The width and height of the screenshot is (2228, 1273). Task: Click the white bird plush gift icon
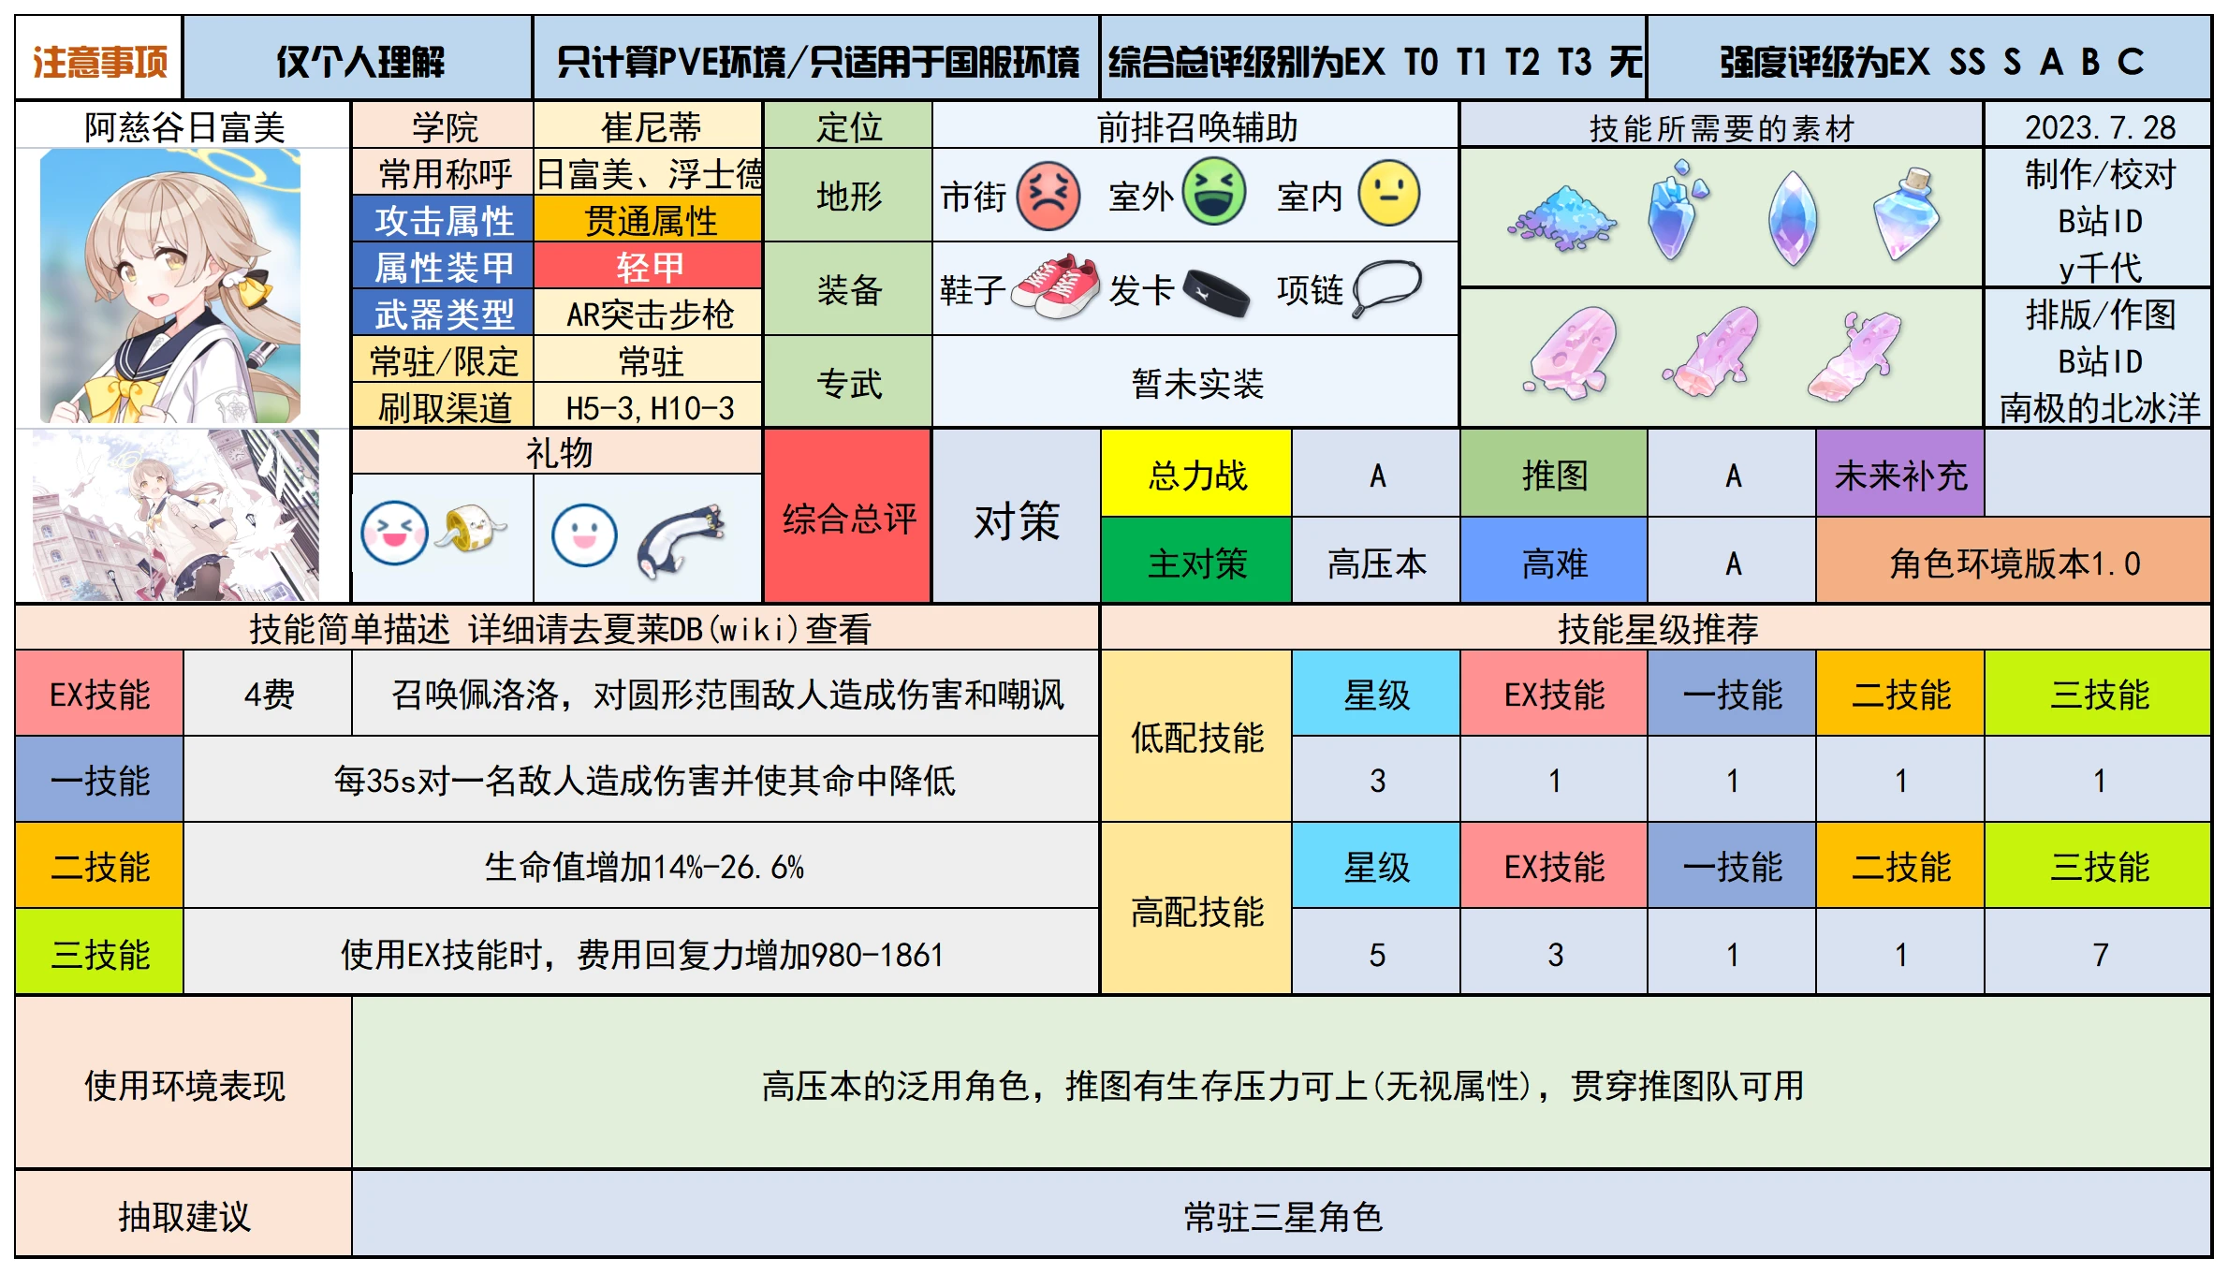tap(474, 529)
